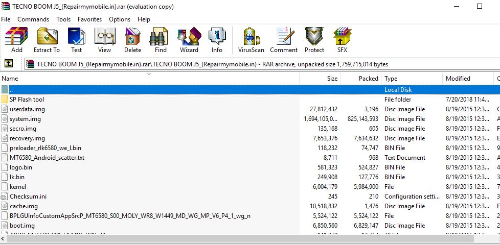Open the Find binoculars tool

point(161,40)
